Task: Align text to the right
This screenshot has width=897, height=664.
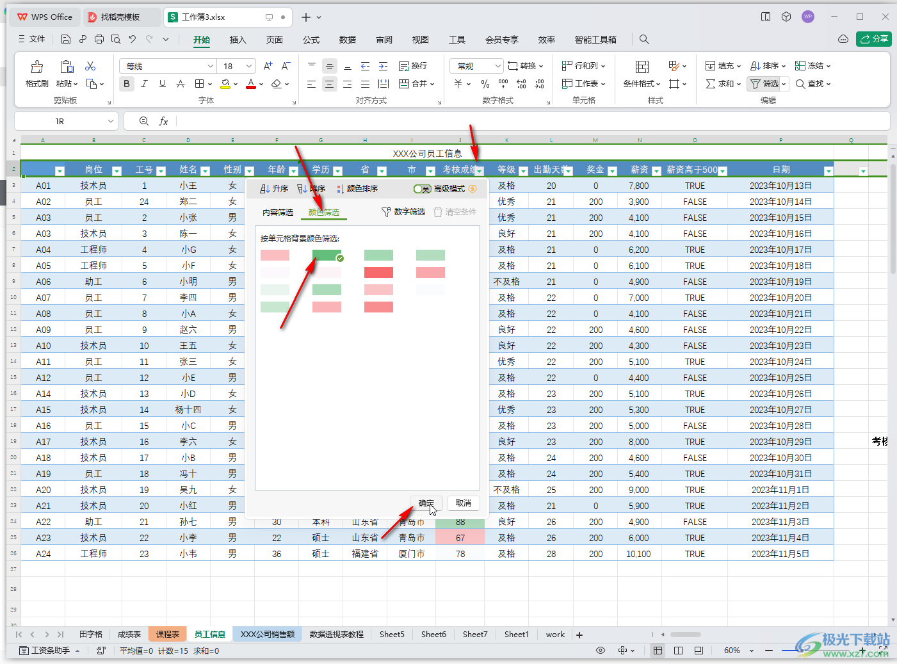Action: pyautogui.click(x=347, y=84)
